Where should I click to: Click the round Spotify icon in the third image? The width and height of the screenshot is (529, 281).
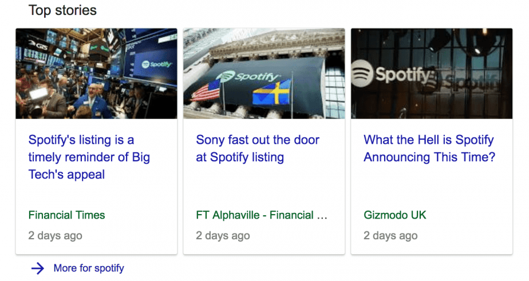pos(362,73)
